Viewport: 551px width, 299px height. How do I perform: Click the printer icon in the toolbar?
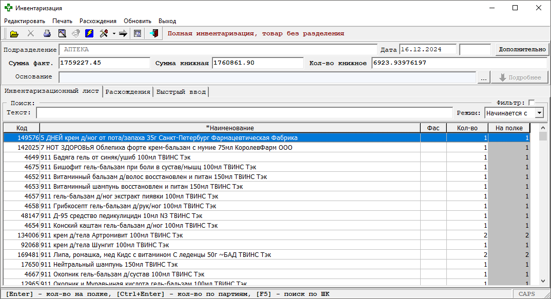click(x=47, y=34)
